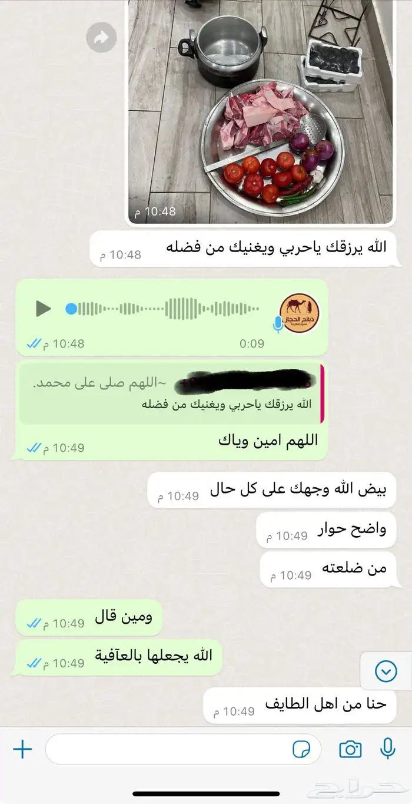Screen dimensions: 412x804
Task: Tap the forward arrow beside the photo
Action: (x=101, y=38)
